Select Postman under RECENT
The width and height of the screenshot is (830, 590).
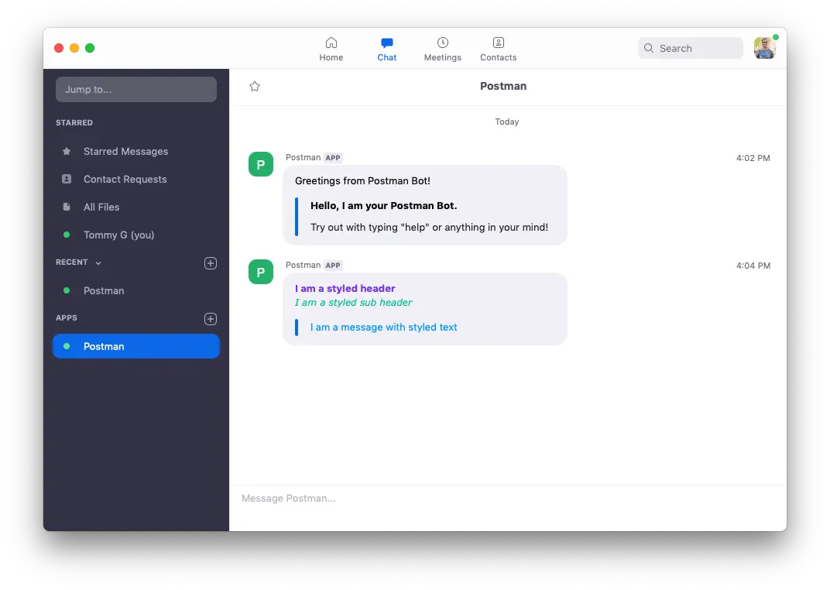point(104,290)
